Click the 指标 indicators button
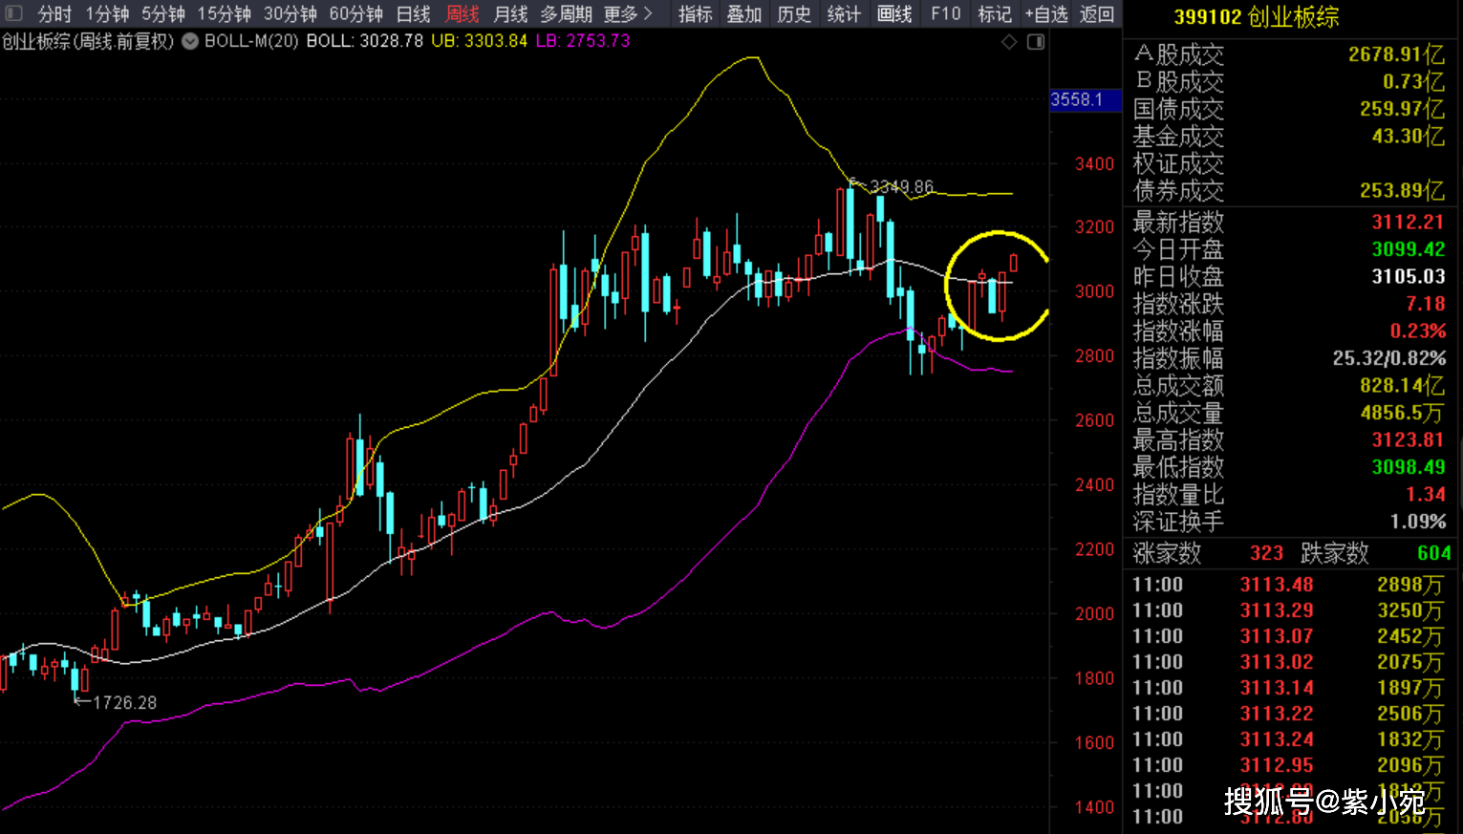Image resolution: width=1463 pixels, height=834 pixels. pyautogui.click(x=695, y=14)
